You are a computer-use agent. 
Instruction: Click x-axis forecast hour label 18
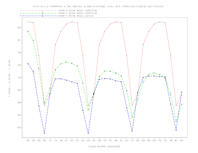point(61,140)
